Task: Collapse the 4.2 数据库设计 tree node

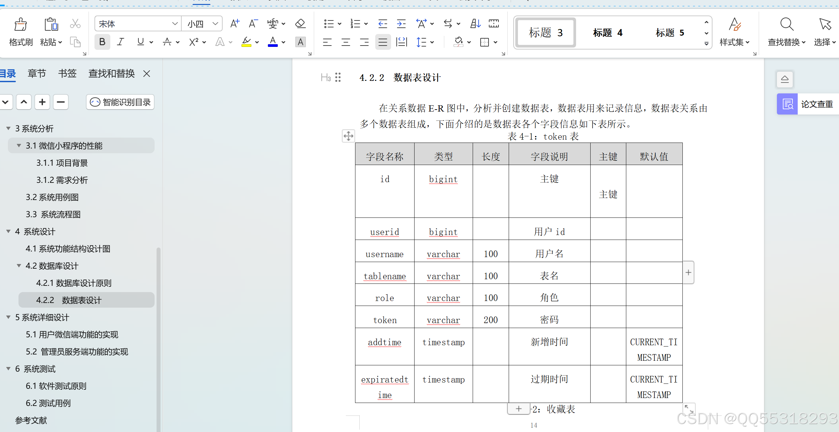Action: pos(19,266)
